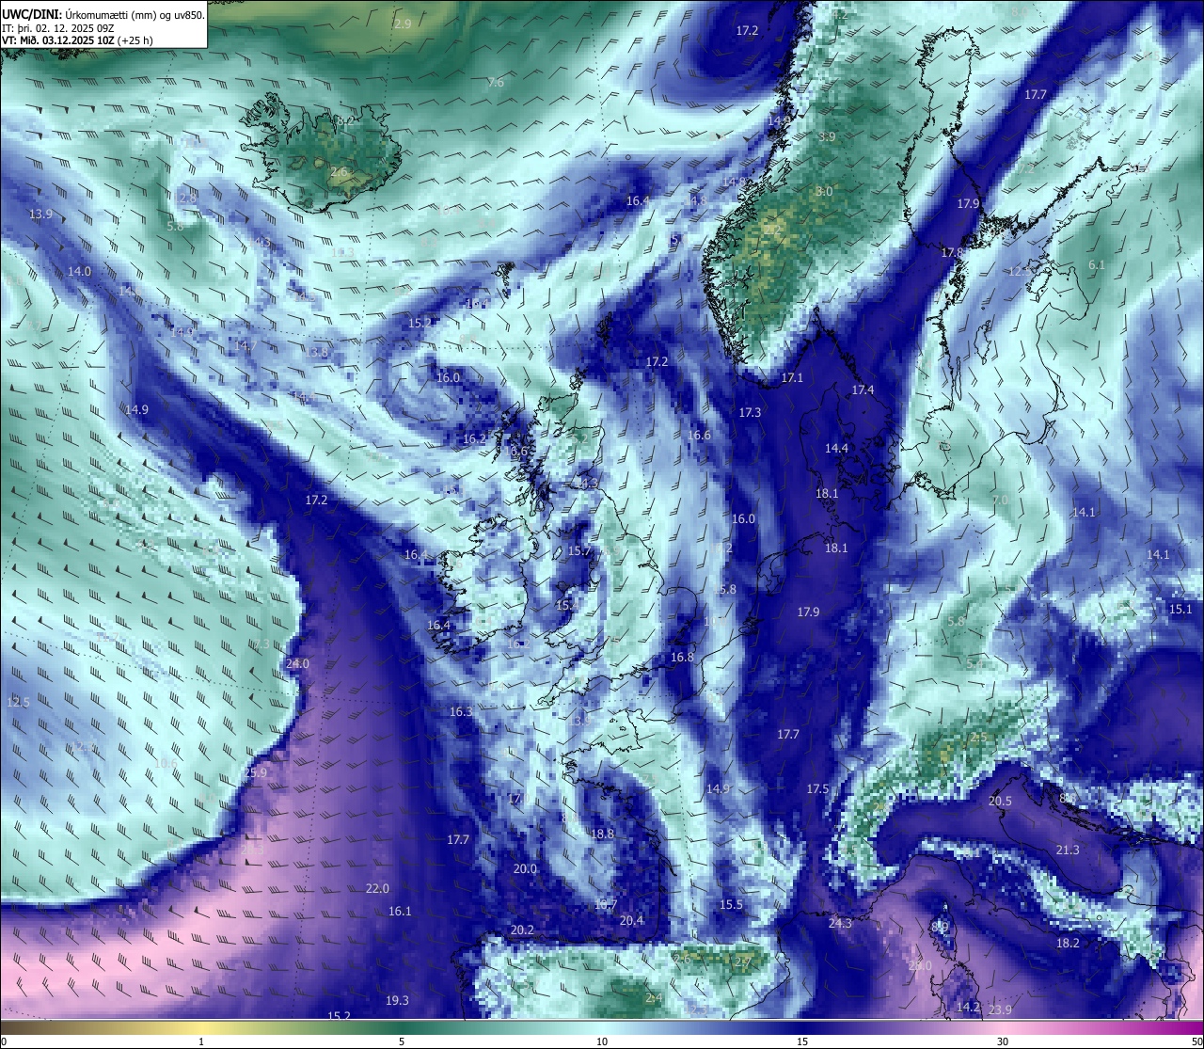This screenshot has width=1204, height=1049.
Task: Click the 16.2 value west of Scotland
Action: click(x=475, y=438)
